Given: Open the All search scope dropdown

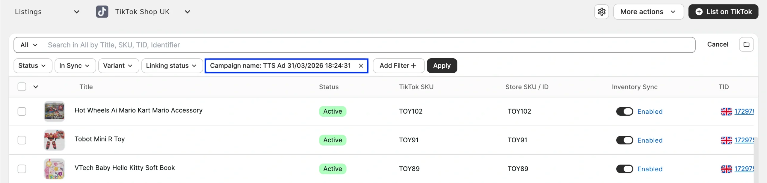Looking at the screenshot, I should [x=29, y=45].
